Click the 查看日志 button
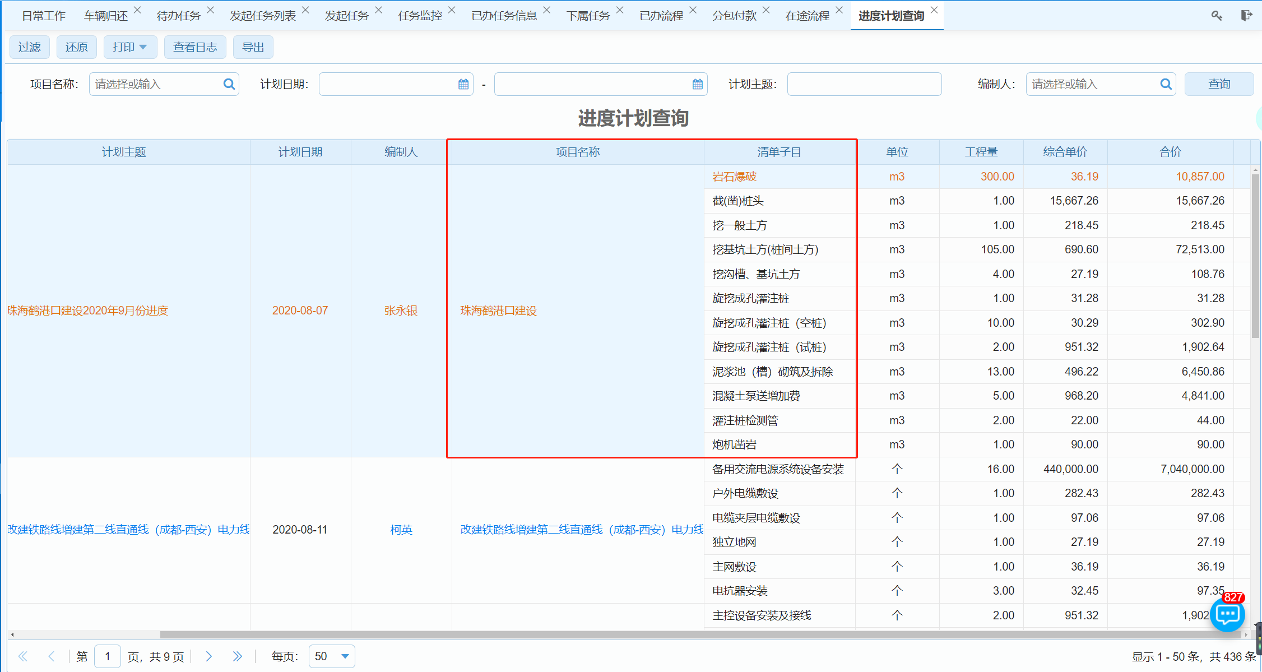The width and height of the screenshot is (1262, 672). pyautogui.click(x=195, y=47)
